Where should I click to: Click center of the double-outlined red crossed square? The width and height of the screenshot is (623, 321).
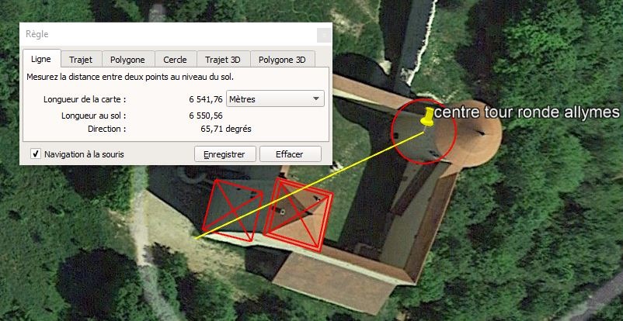click(x=298, y=214)
